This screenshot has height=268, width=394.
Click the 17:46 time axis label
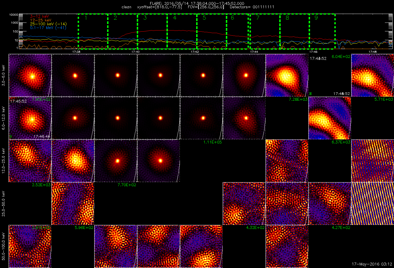tap(313, 52)
